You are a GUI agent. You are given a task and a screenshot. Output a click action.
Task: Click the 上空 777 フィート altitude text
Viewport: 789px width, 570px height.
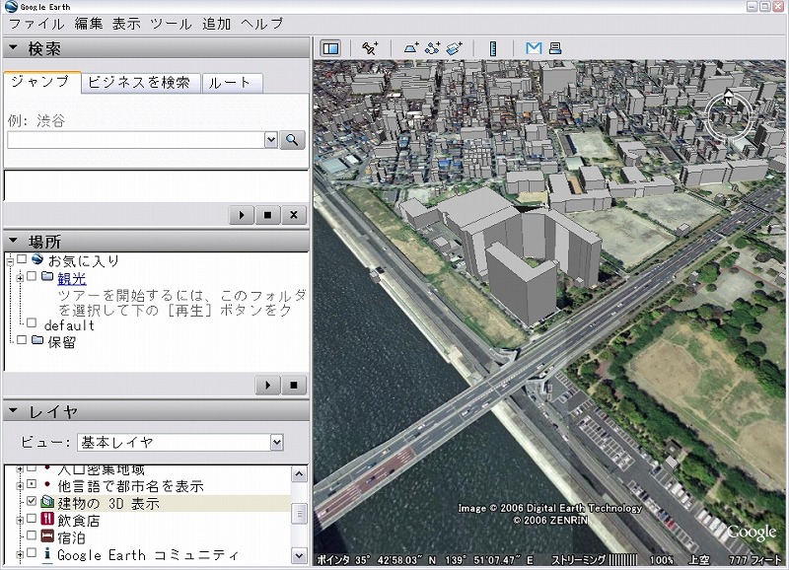(736, 559)
